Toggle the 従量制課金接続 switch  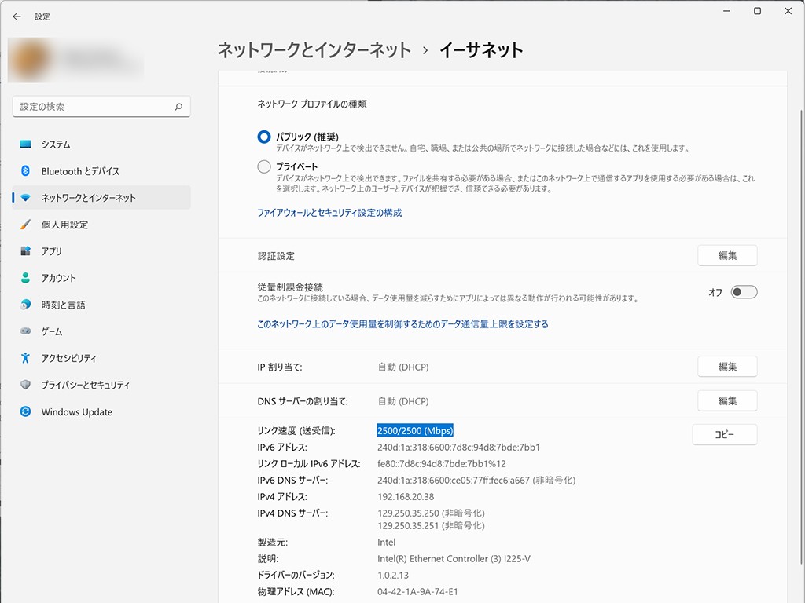744,292
